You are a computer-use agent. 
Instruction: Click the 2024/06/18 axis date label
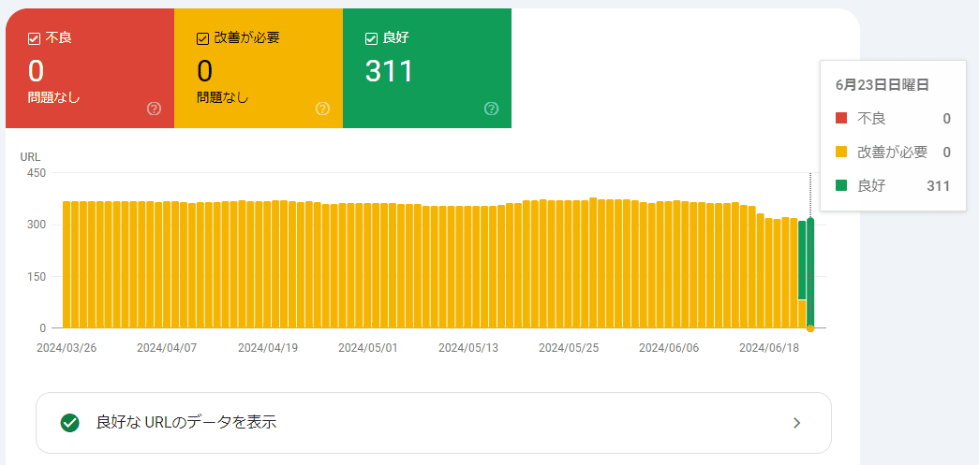pos(769,348)
